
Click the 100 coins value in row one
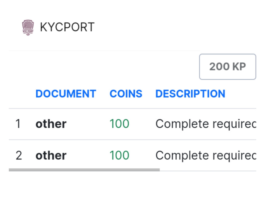click(x=119, y=124)
